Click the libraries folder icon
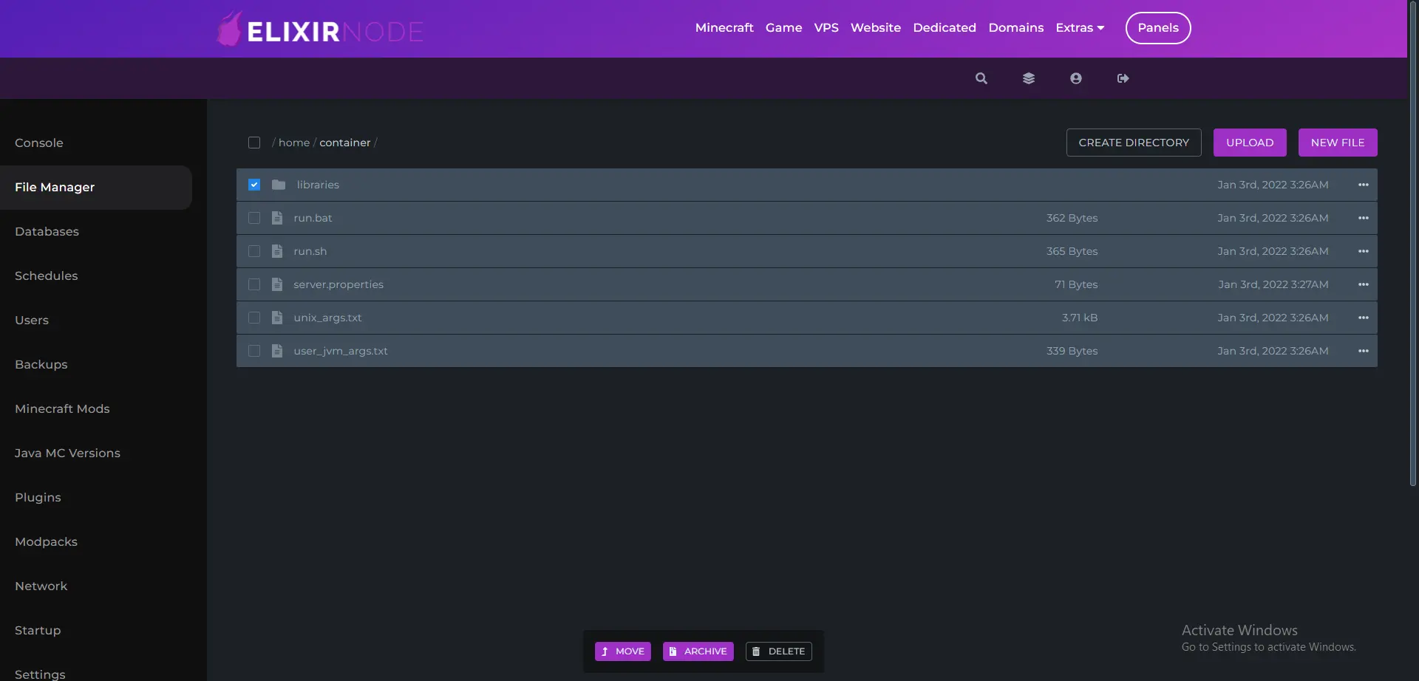This screenshot has height=681, width=1419. [279, 185]
